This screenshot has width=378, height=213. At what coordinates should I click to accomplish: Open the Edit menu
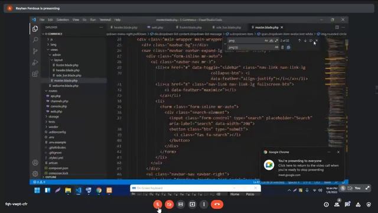tap(50, 20)
